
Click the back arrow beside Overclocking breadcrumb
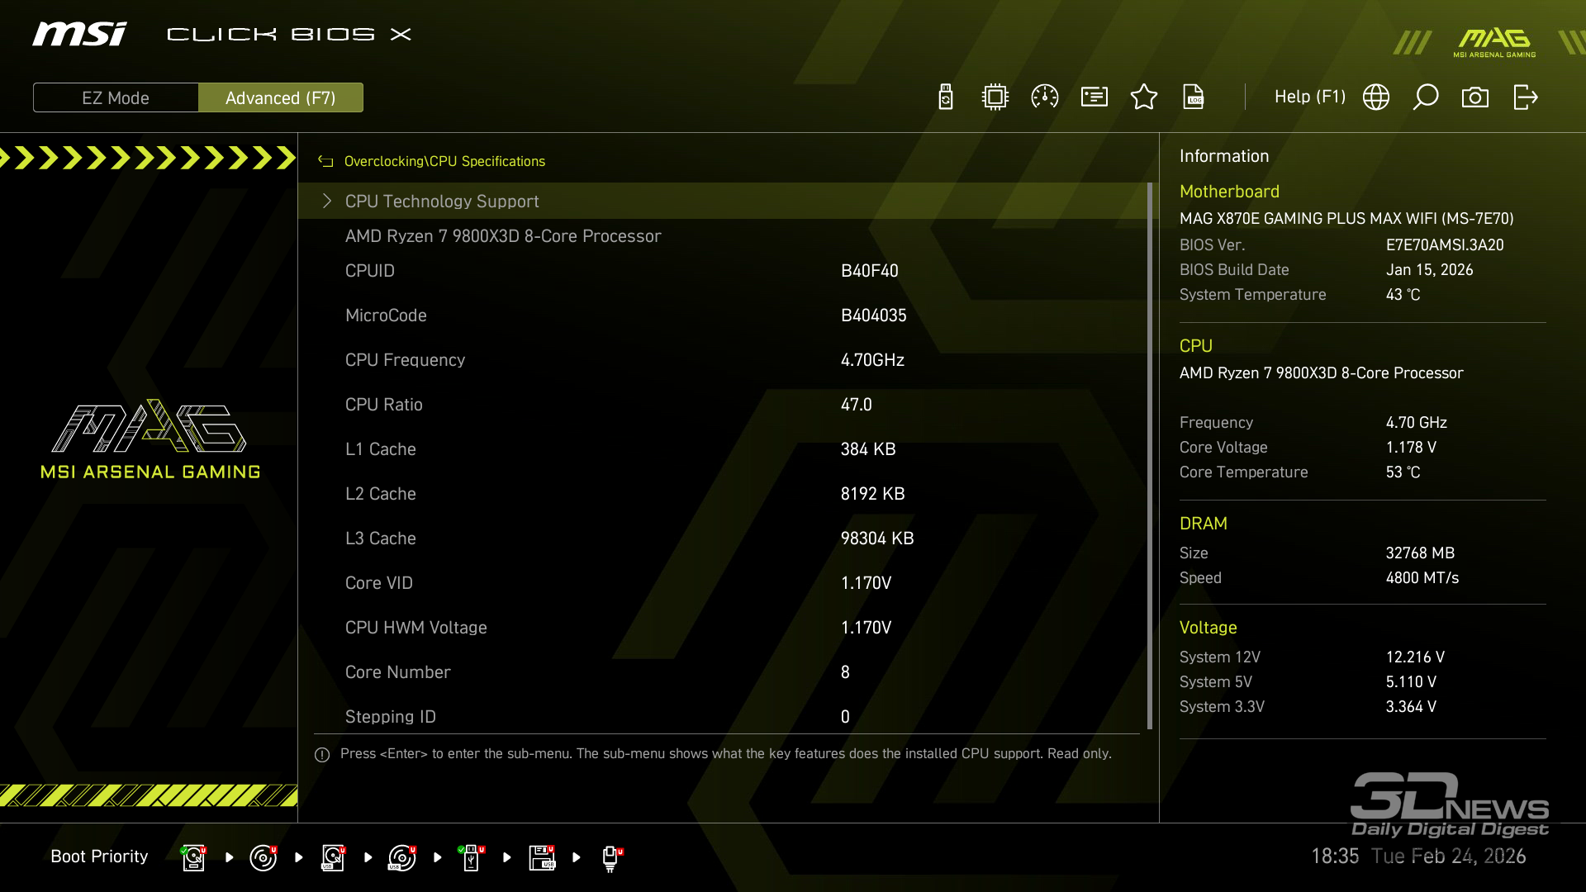tap(326, 162)
